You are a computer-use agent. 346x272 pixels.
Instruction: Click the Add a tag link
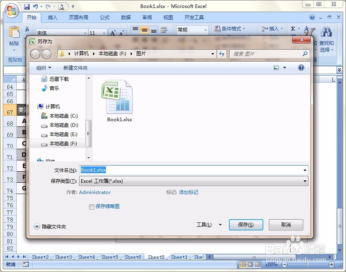click(x=189, y=192)
